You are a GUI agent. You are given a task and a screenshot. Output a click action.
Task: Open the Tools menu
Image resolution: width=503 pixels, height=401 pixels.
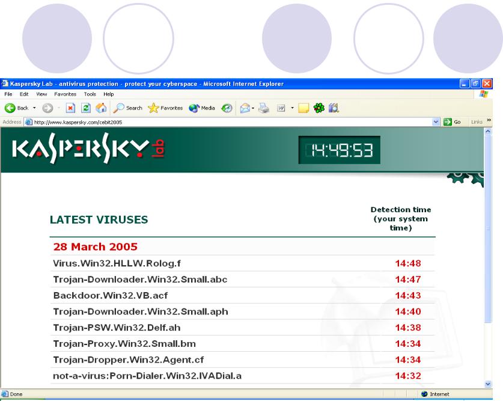click(90, 94)
